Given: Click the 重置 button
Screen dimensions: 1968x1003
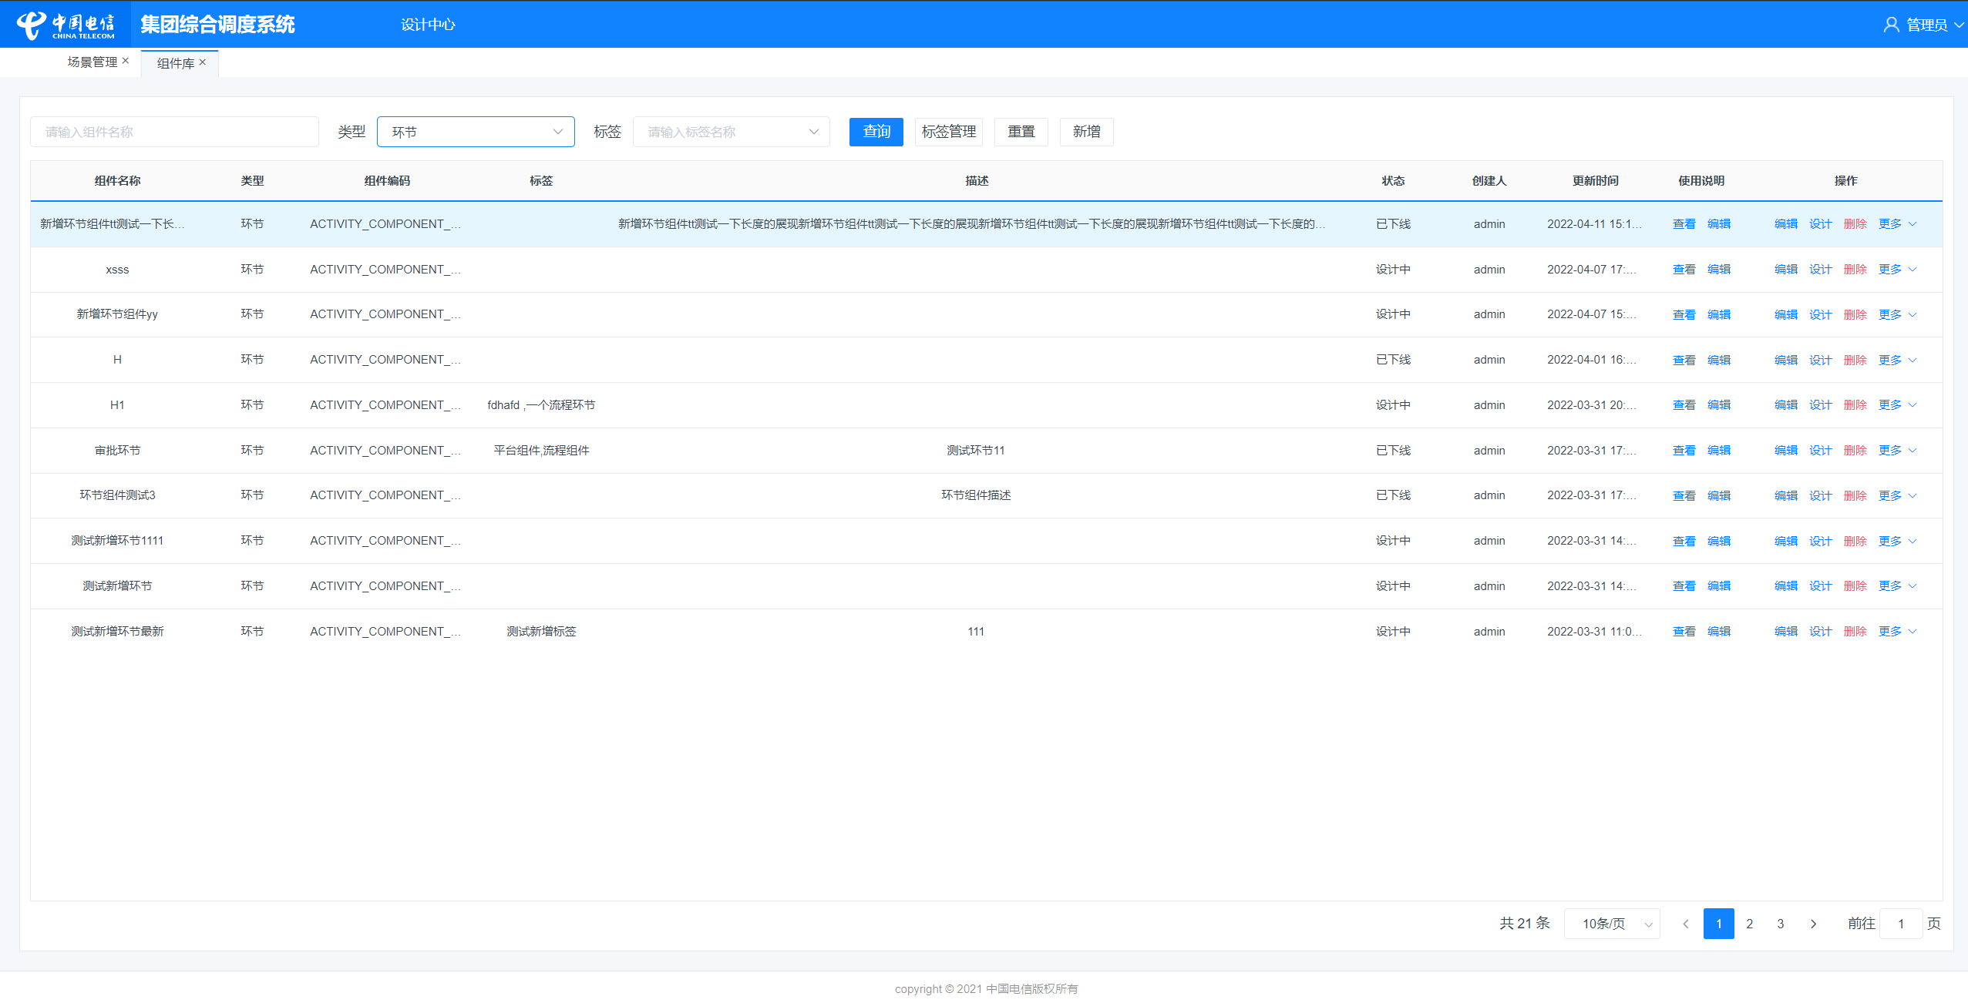Looking at the screenshot, I should [1021, 132].
